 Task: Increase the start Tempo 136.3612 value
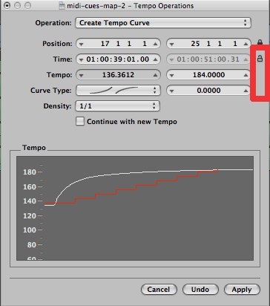155,75
